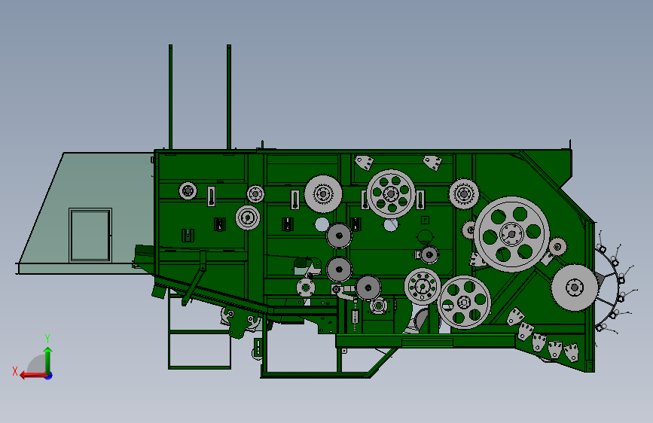This screenshot has height=423, width=653.
Task: Select the grey trapezoid hopper panel
Action: pyautogui.click(x=86, y=213)
